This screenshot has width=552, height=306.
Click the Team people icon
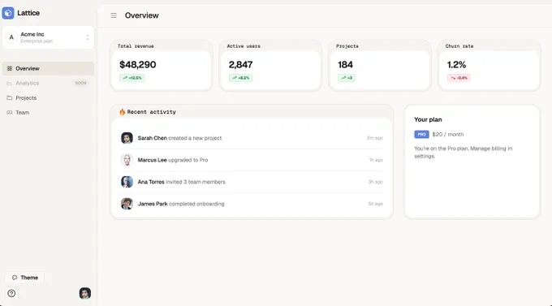(10, 113)
